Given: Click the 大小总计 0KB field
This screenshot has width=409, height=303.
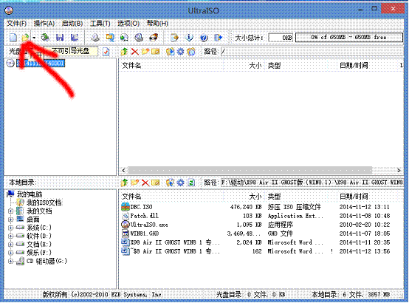Looking at the screenshot, I should [x=281, y=38].
